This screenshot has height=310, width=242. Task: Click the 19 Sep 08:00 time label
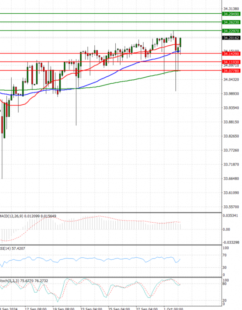[64, 309]
